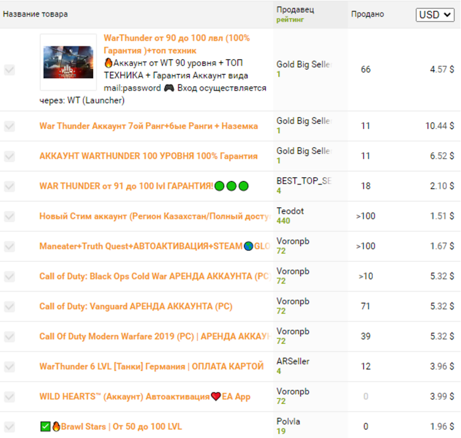Sort by Продано column header

click(x=367, y=14)
